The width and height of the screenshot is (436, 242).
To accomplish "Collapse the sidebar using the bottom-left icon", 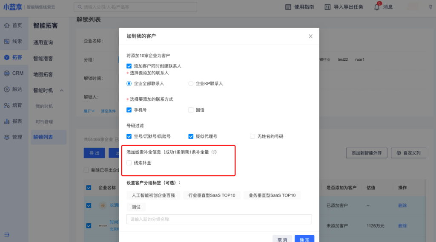I will [x=7, y=234].
